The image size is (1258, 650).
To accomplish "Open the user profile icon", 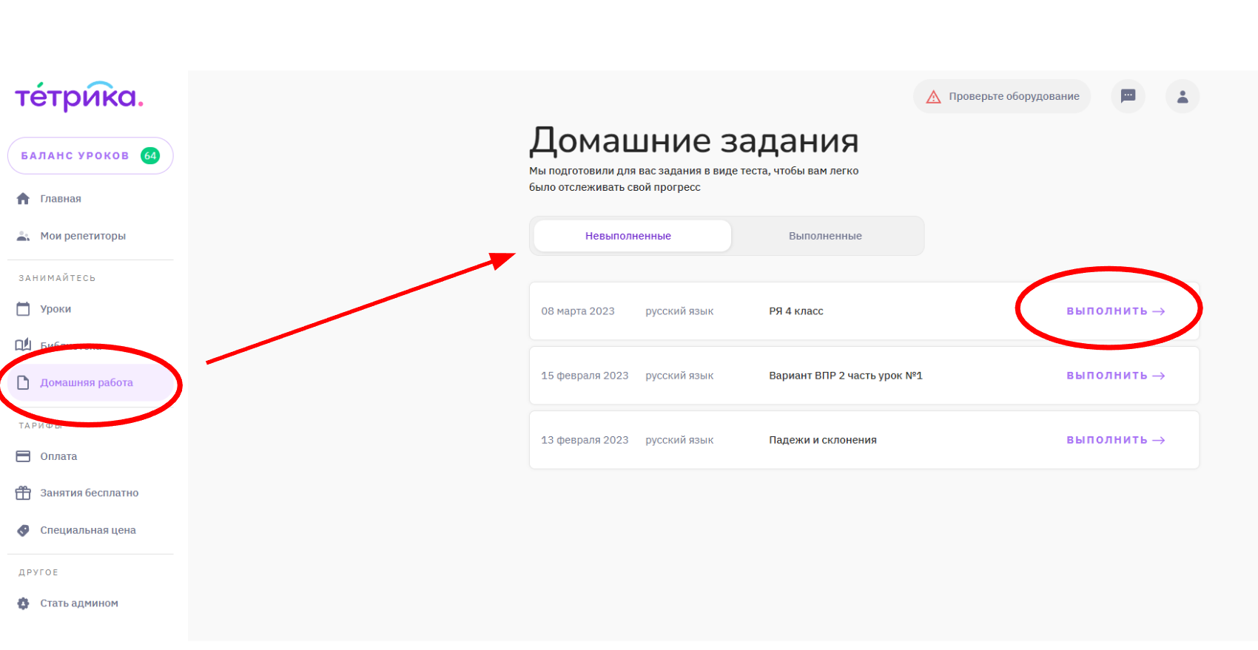I will tap(1183, 96).
